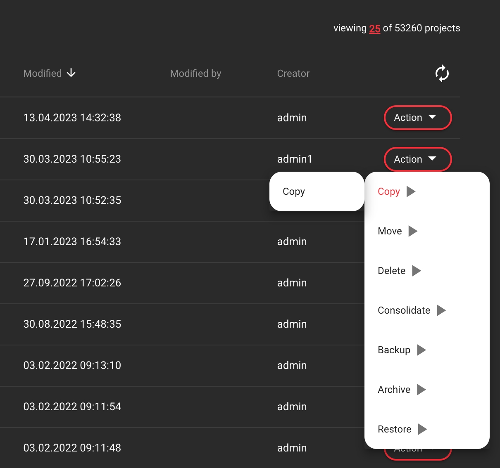Choose Move from the Action menu
Screen dimensions: 500x468
point(390,231)
